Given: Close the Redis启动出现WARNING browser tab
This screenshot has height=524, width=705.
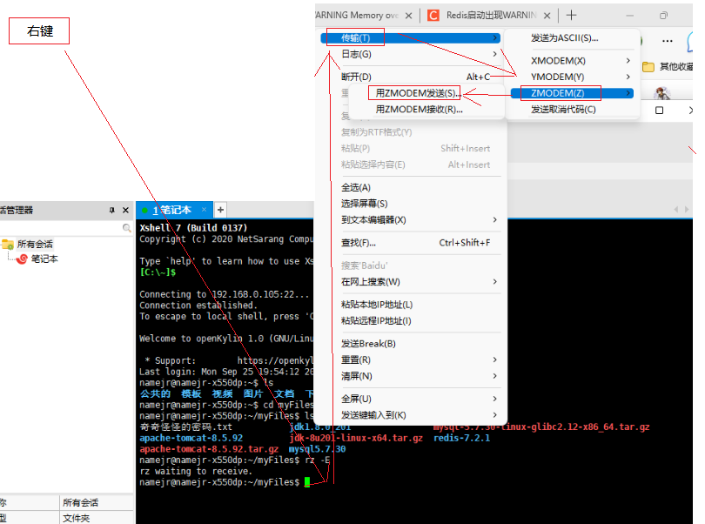Looking at the screenshot, I should pos(547,16).
